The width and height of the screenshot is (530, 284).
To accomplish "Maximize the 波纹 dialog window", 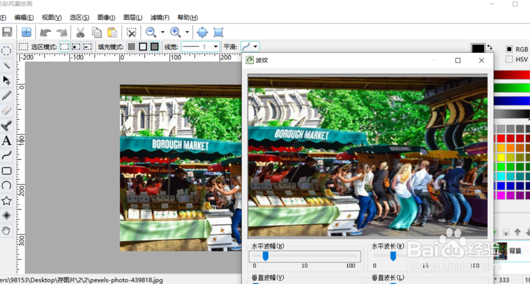I will coord(458,60).
